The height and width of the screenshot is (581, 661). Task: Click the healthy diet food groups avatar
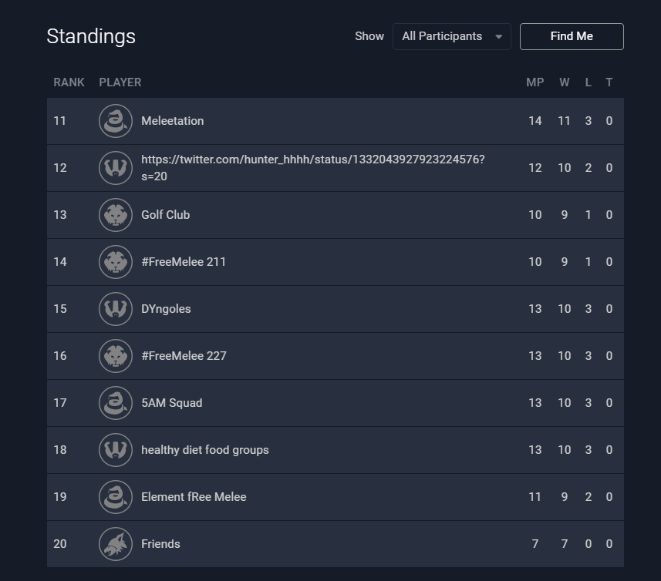coord(116,450)
